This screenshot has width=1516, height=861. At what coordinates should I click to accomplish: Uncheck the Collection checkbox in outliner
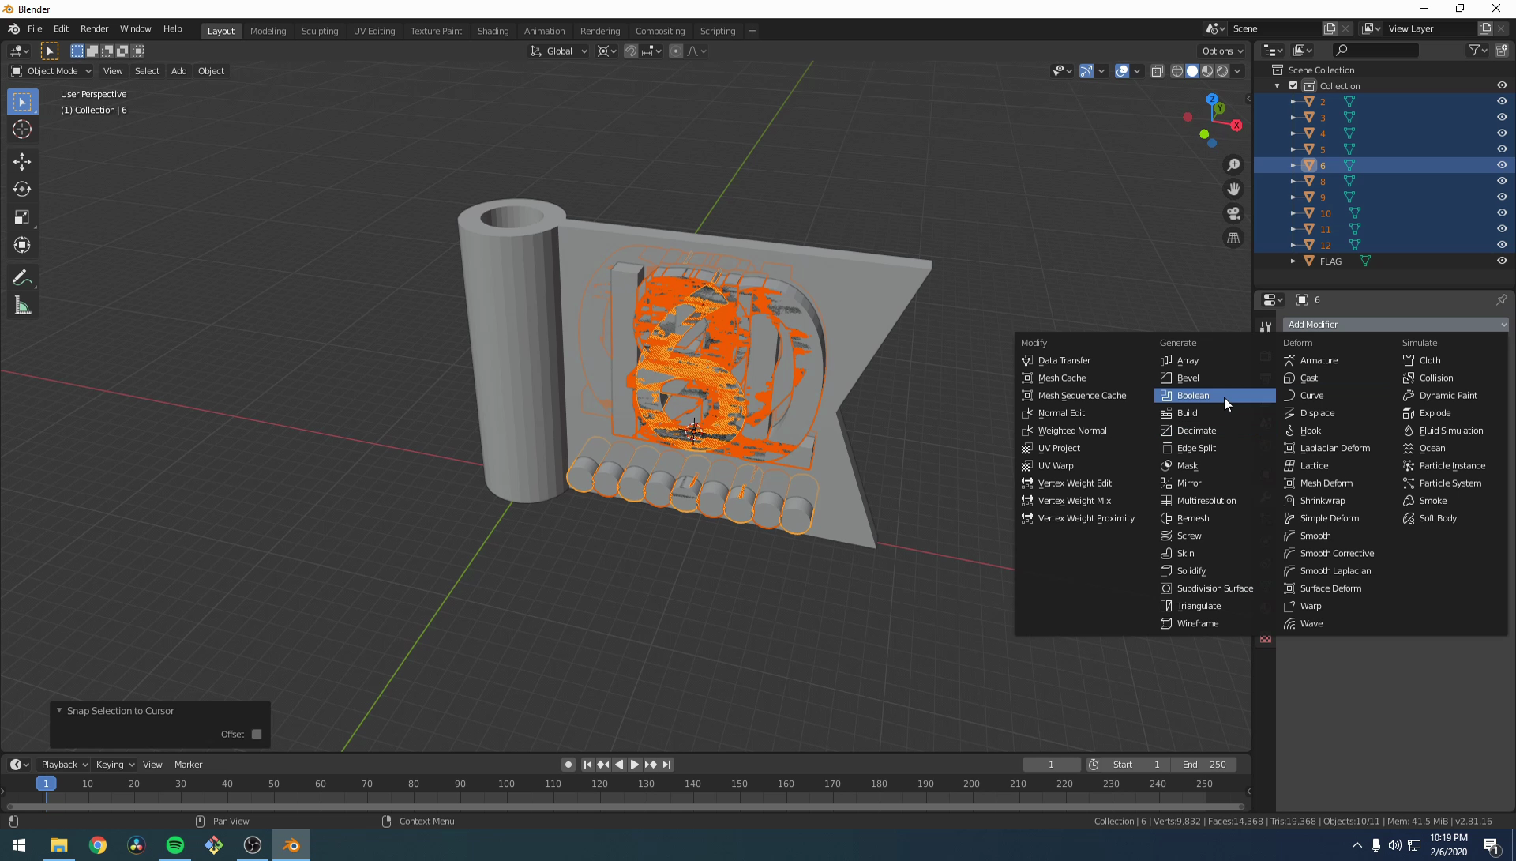pyautogui.click(x=1293, y=86)
